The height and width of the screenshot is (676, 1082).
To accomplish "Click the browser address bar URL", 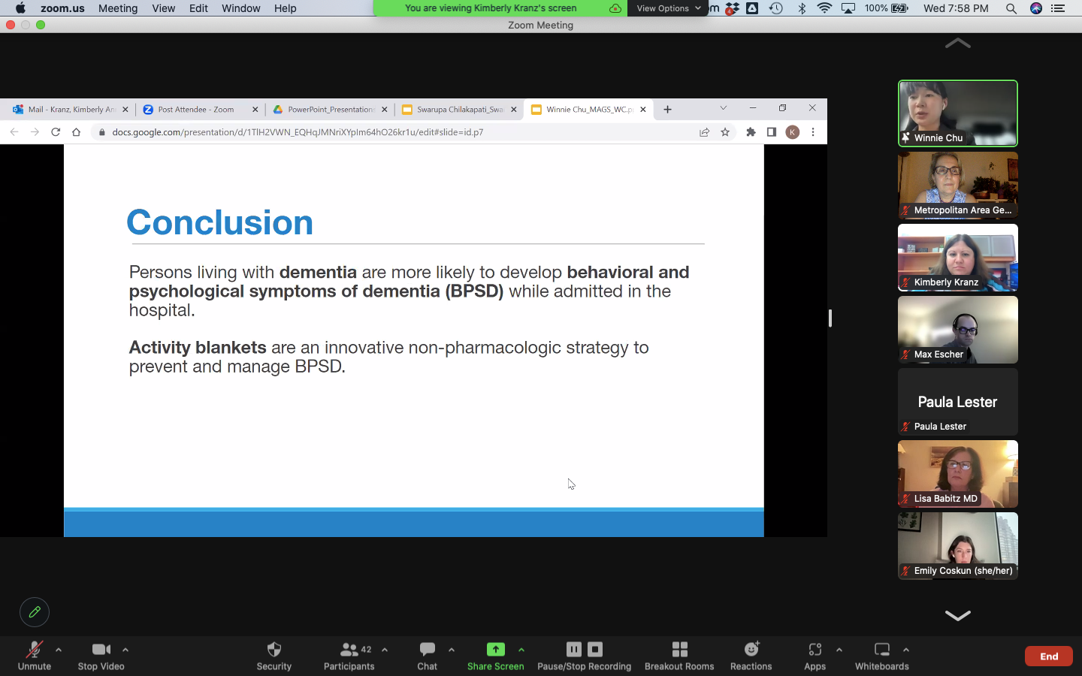I will coord(298,132).
